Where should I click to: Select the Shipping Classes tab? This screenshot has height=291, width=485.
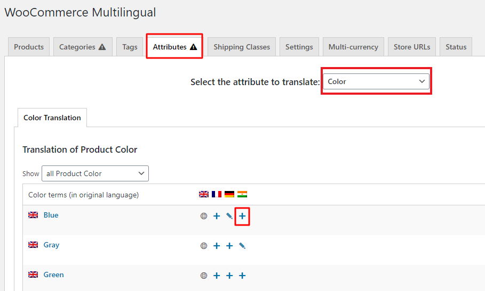point(242,47)
